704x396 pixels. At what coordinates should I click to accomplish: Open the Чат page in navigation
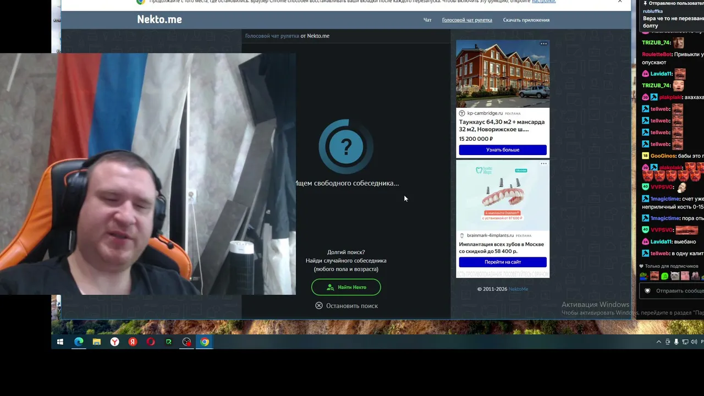tap(427, 20)
